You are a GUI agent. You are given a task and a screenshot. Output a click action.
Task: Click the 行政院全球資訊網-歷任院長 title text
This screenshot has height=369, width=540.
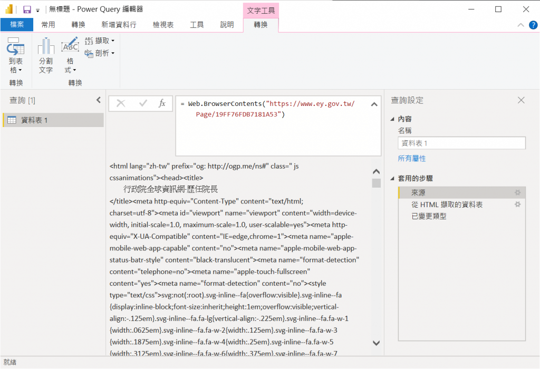(170, 189)
